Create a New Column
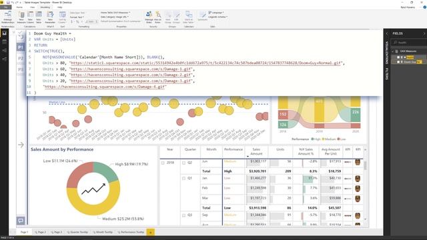This screenshot has height=240, width=427. click(30, 17)
